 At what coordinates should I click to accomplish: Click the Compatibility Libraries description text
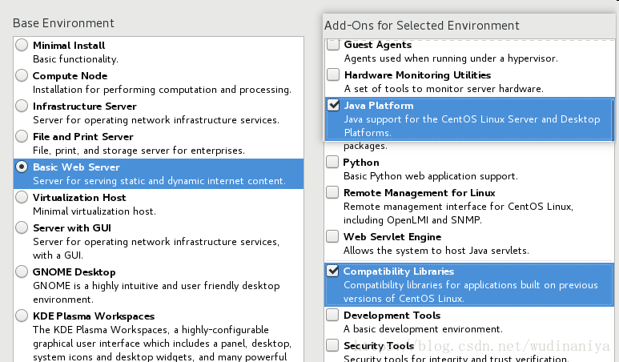pyautogui.click(x=470, y=292)
